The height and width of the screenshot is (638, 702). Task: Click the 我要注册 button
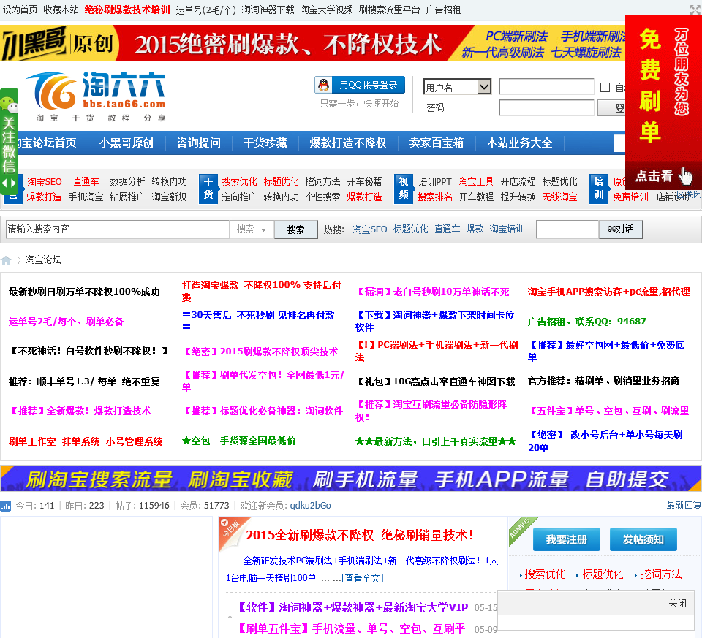tap(566, 539)
